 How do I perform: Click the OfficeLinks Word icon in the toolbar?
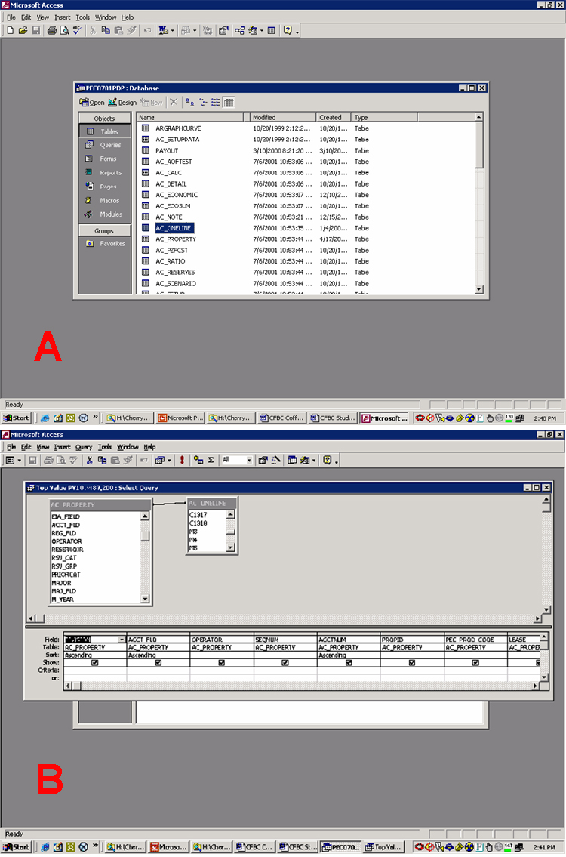tap(163, 31)
